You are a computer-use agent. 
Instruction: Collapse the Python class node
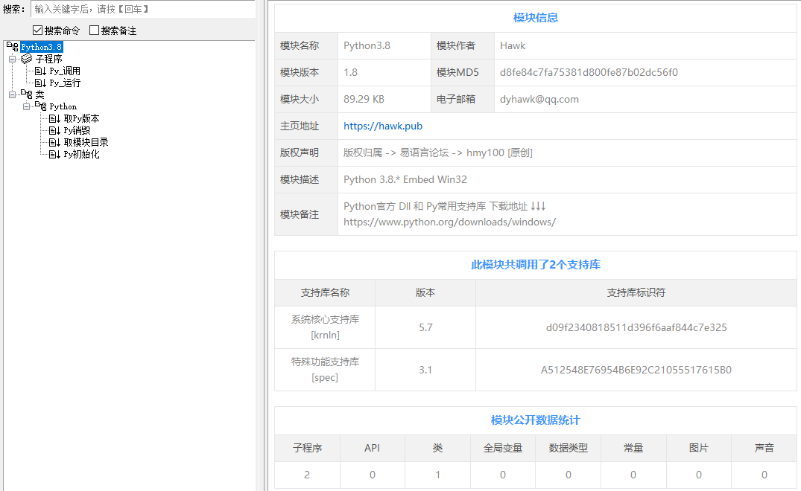[x=26, y=106]
